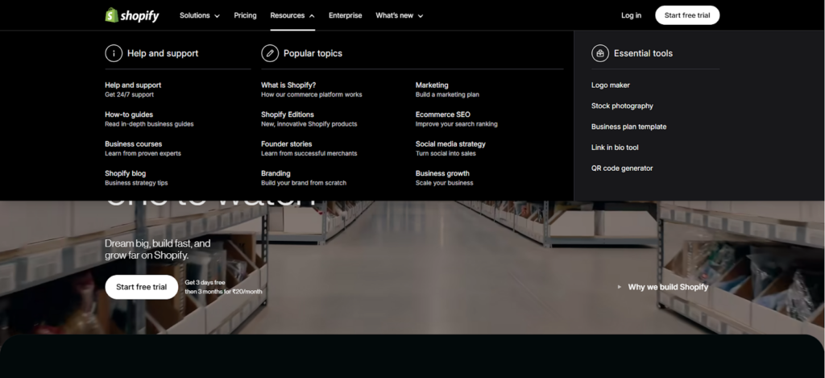Open Business courses menu entry
Screen dimensions: 825x378
[x=143, y=148]
